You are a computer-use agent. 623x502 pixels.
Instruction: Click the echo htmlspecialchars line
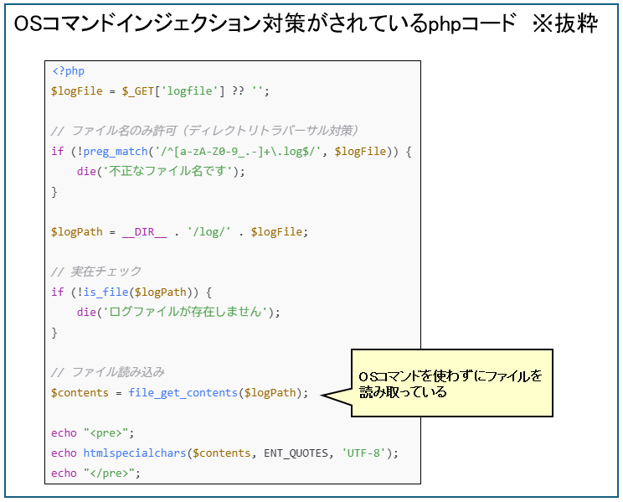tap(224, 453)
